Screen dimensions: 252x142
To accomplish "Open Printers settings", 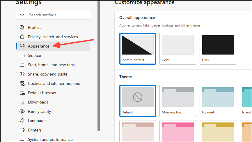I will (53, 130).
